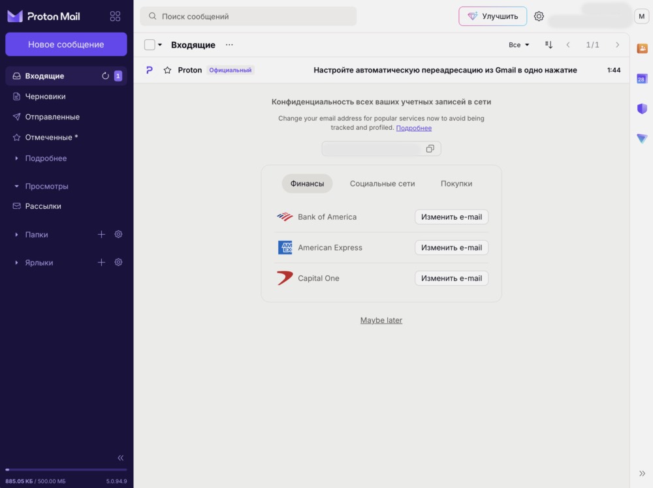Click the Proton sender P icon
Viewport: 653px width, 488px height.
click(149, 70)
